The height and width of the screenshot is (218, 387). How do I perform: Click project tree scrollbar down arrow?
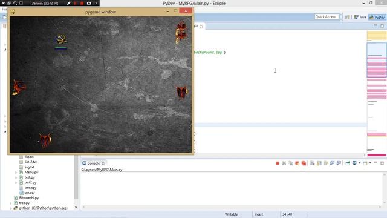[x=76, y=207]
